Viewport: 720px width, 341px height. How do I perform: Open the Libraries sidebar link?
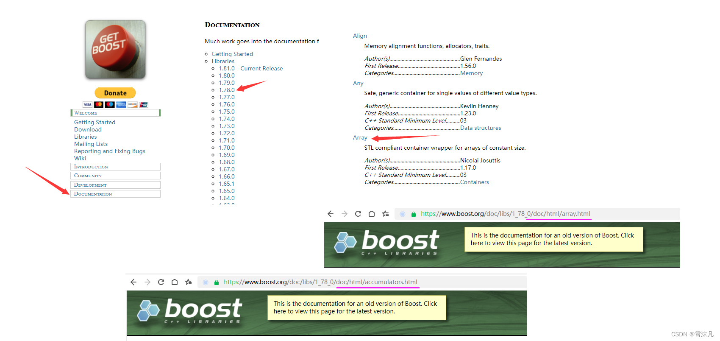(x=85, y=137)
